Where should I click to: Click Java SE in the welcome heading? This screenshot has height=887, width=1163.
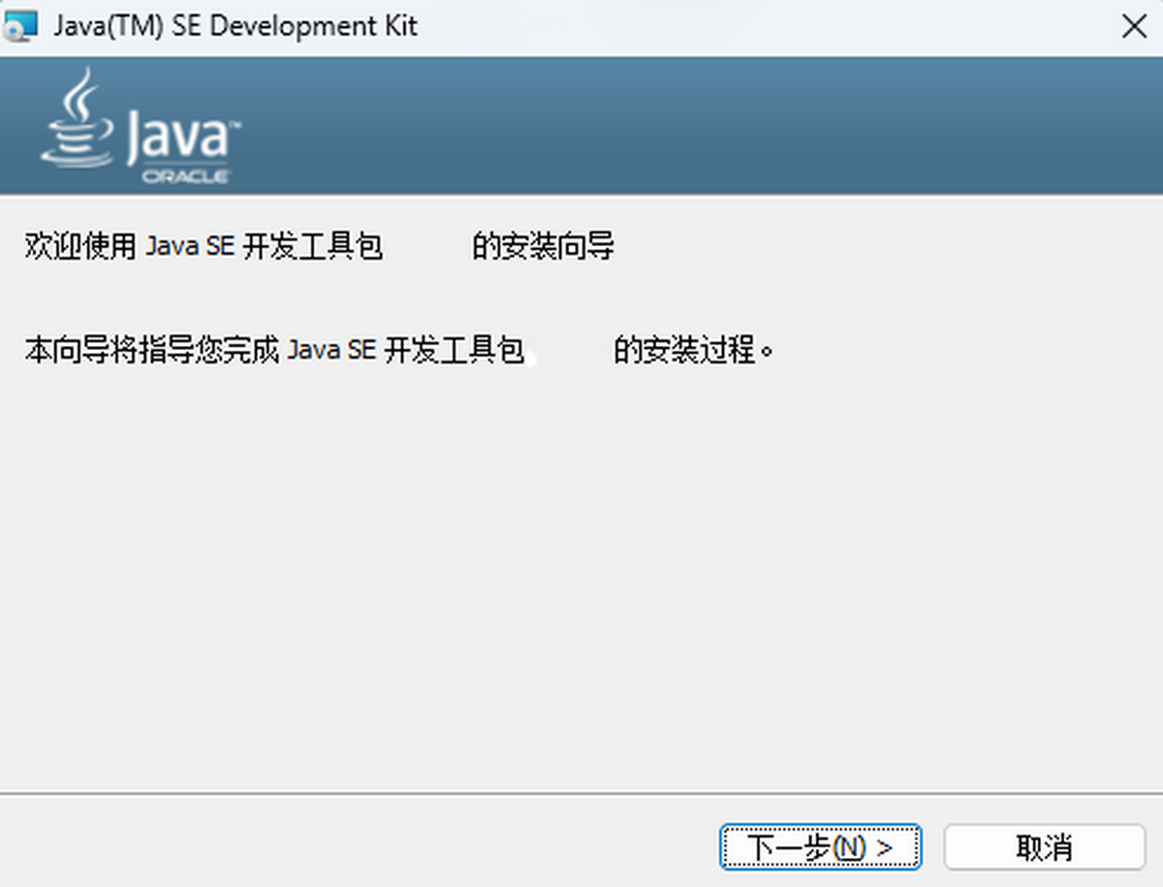(190, 247)
